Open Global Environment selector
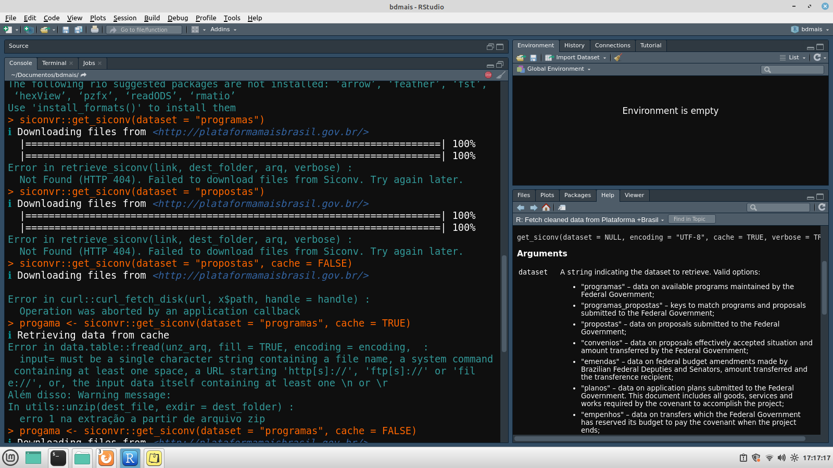833x468 pixels. tap(554, 69)
